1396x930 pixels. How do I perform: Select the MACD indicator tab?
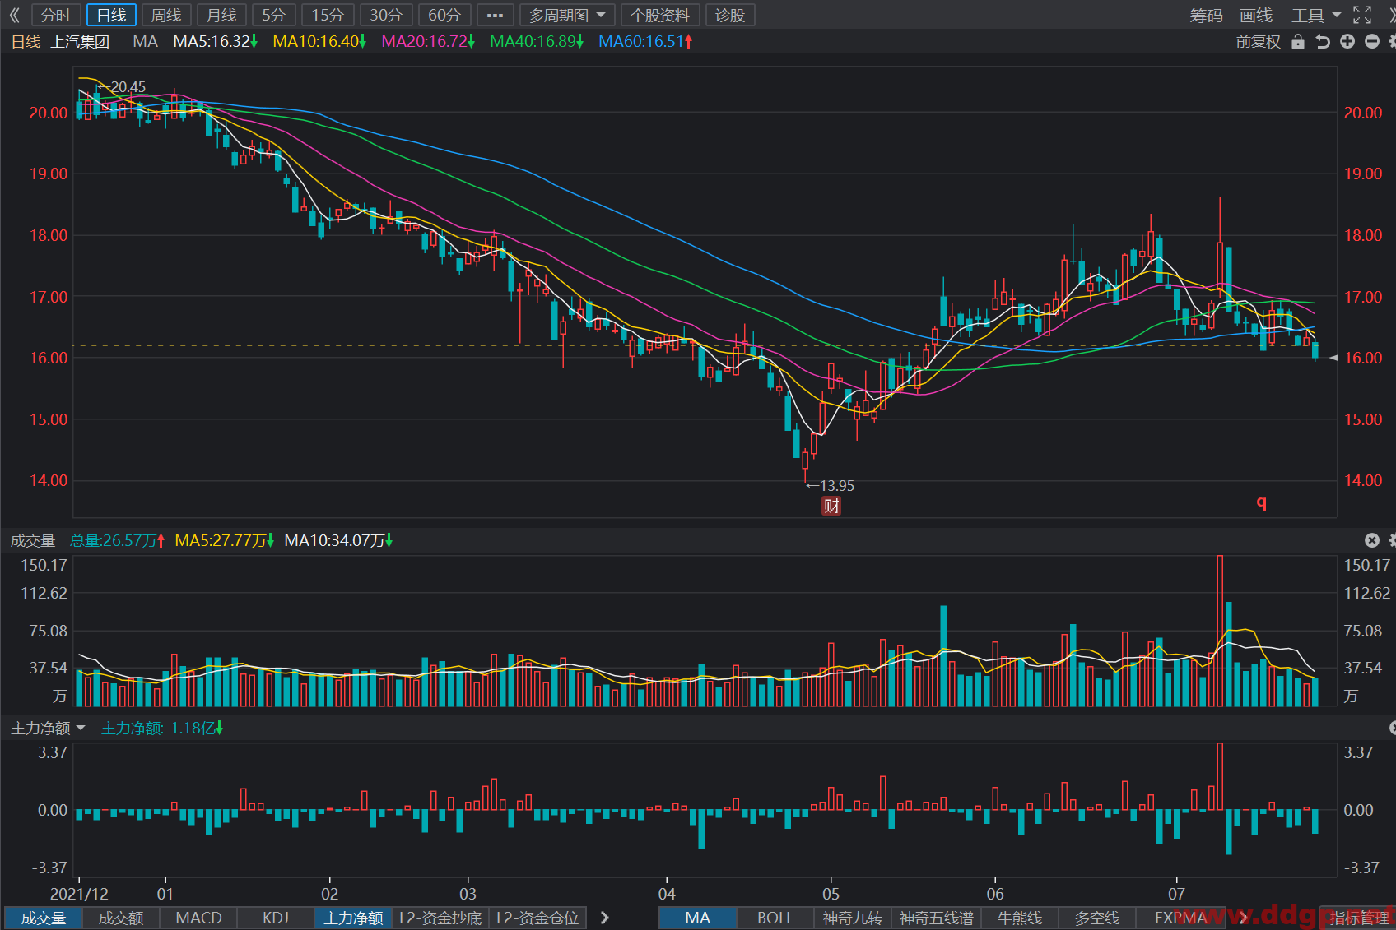pyautogui.click(x=198, y=918)
